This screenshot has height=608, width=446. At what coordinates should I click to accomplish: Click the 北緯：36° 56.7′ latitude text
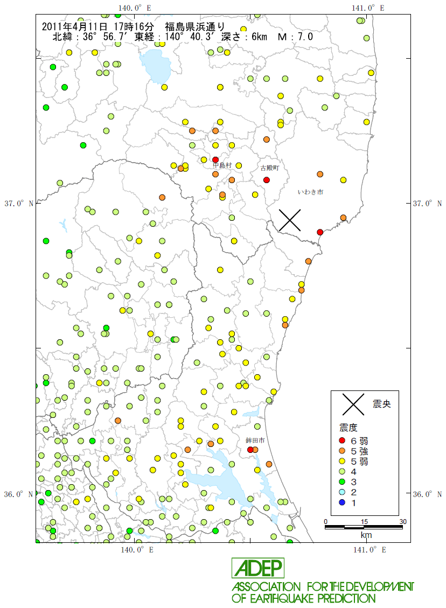tap(92, 37)
